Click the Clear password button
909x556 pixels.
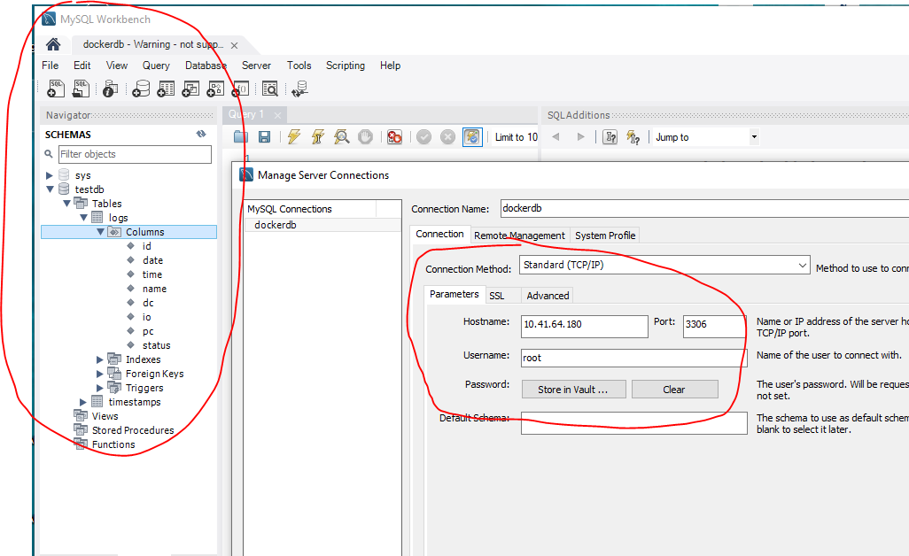click(x=674, y=390)
